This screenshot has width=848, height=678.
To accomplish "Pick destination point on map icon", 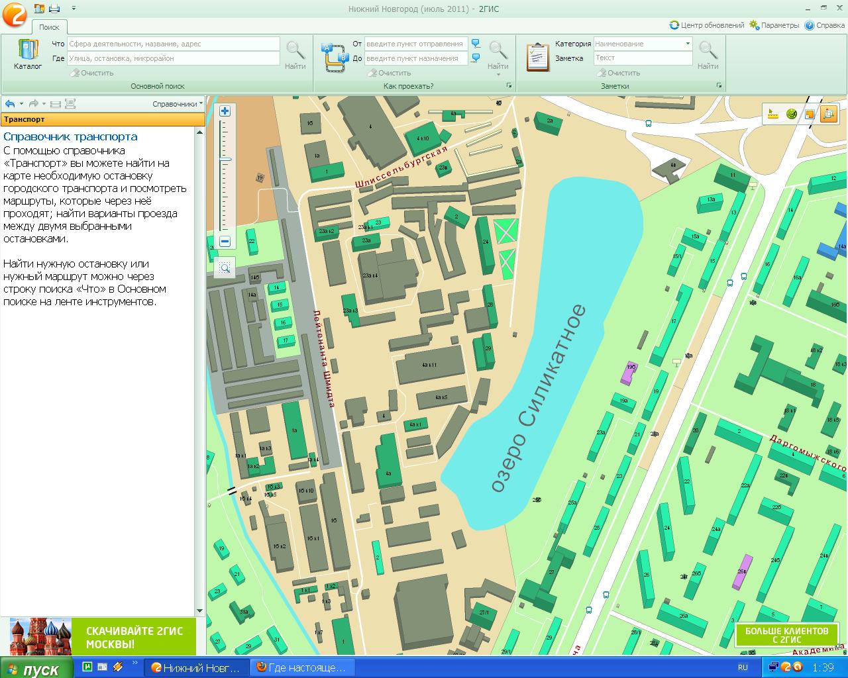I will pos(476,58).
